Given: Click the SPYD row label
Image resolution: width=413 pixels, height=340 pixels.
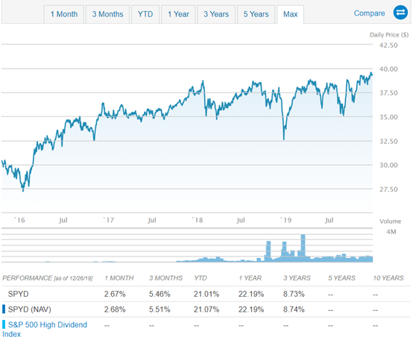Looking at the screenshot, I should 18,294.
